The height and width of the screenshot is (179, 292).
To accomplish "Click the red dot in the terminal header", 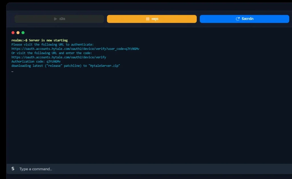I will tap(13, 33).
